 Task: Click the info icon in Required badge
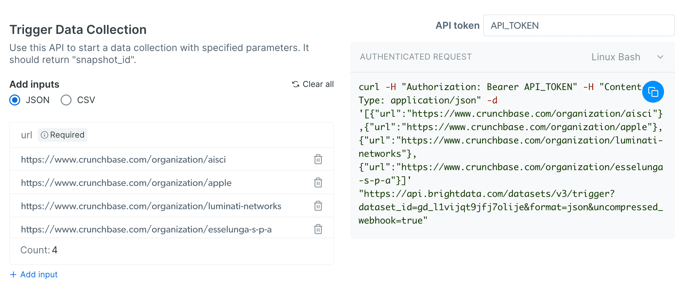[45, 135]
